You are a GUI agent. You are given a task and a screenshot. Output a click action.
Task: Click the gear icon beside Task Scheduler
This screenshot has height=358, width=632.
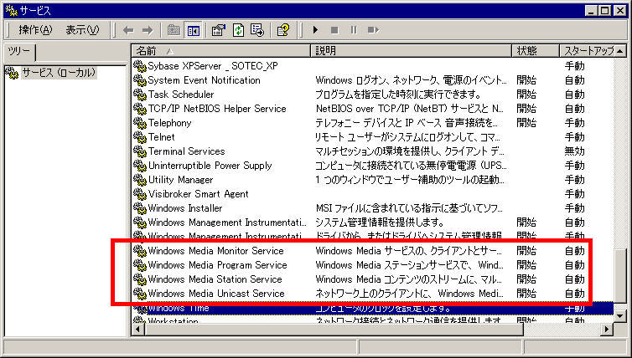coord(139,95)
